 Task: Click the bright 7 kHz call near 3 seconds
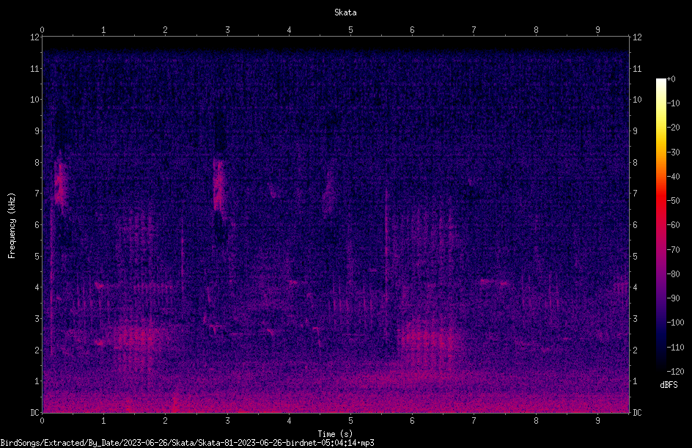pyautogui.click(x=218, y=186)
